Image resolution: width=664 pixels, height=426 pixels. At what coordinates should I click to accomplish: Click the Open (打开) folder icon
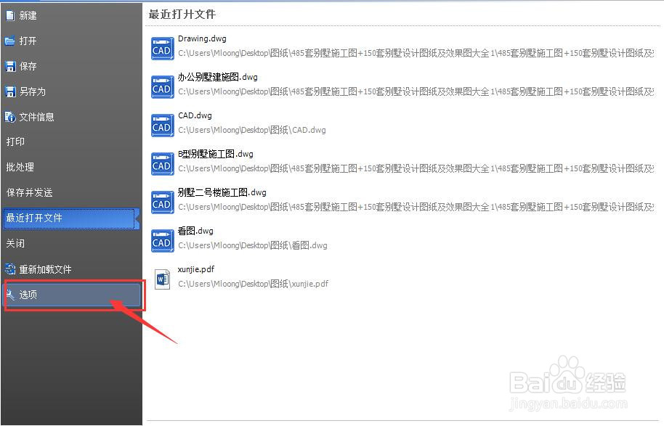click(x=9, y=41)
